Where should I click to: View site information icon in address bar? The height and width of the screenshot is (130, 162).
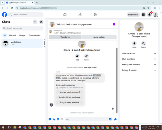[x=17, y=8]
